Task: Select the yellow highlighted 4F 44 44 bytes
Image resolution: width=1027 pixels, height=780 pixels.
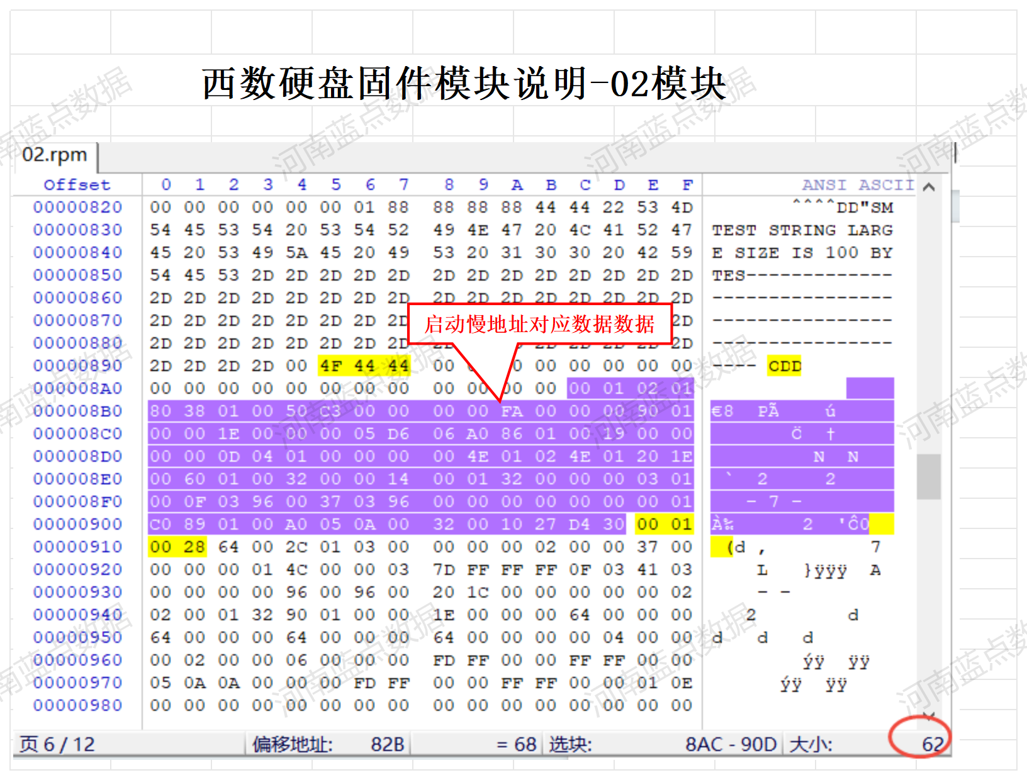Action: pos(364,365)
